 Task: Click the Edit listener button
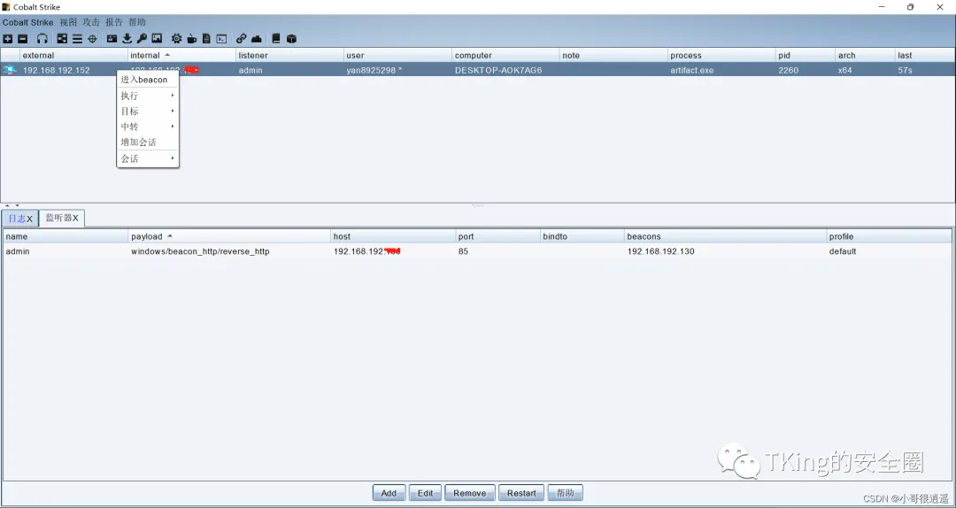pyautogui.click(x=426, y=493)
